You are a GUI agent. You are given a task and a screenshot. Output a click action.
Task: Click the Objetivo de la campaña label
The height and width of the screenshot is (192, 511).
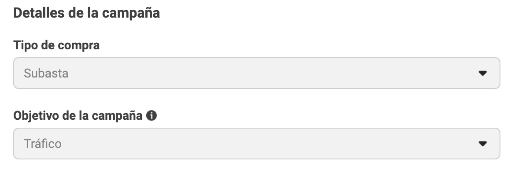click(78, 116)
